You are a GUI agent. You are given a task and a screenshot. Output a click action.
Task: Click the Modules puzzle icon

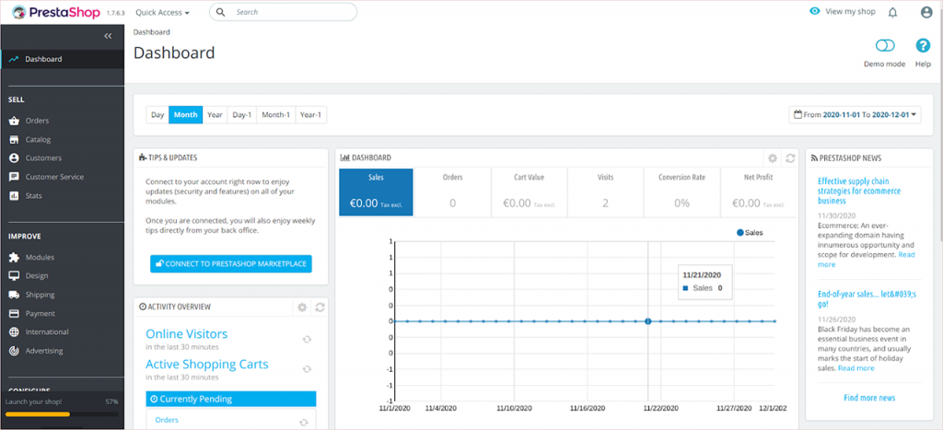tap(14, 257)
